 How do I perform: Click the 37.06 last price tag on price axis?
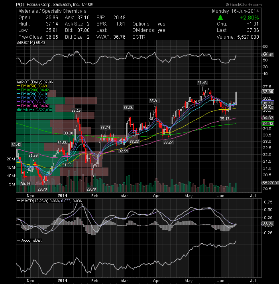point(268,92)
